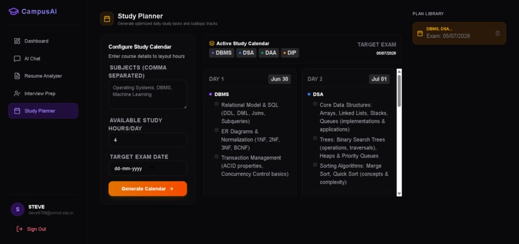Click the DAA subject chip
The height and width of the screenshot is (244, 519).
[269, 53]
